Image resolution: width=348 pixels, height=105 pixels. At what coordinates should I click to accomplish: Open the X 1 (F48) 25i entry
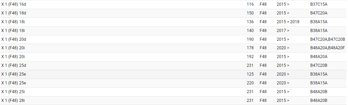click(13, 92)
